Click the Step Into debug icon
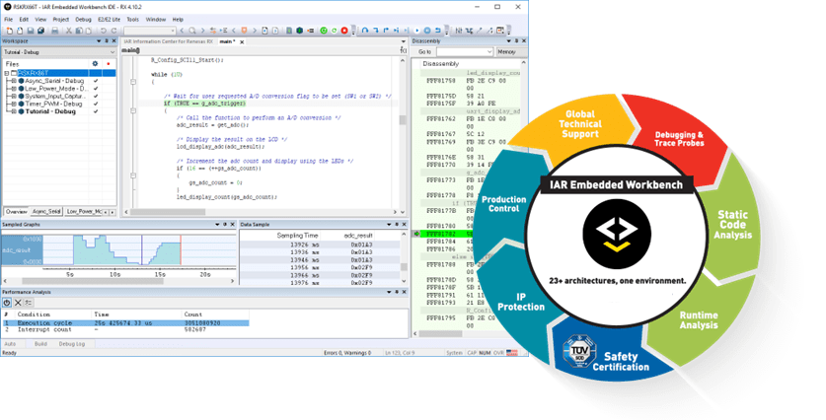 tap(376, 31)
